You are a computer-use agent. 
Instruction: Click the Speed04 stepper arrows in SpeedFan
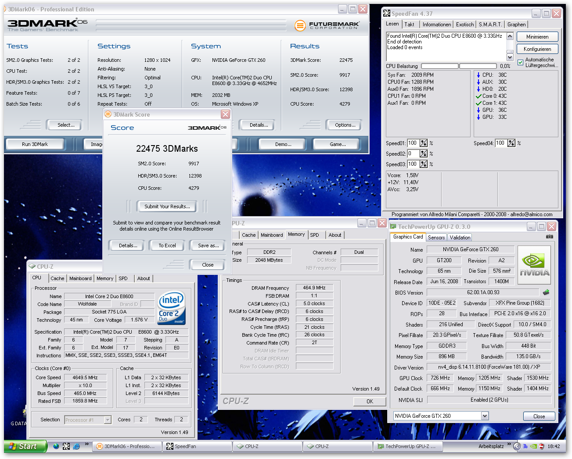click(511, 143)
